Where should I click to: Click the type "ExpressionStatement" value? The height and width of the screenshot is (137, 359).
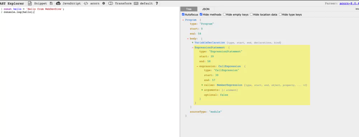pyautogui.click(x=225, y=52)
